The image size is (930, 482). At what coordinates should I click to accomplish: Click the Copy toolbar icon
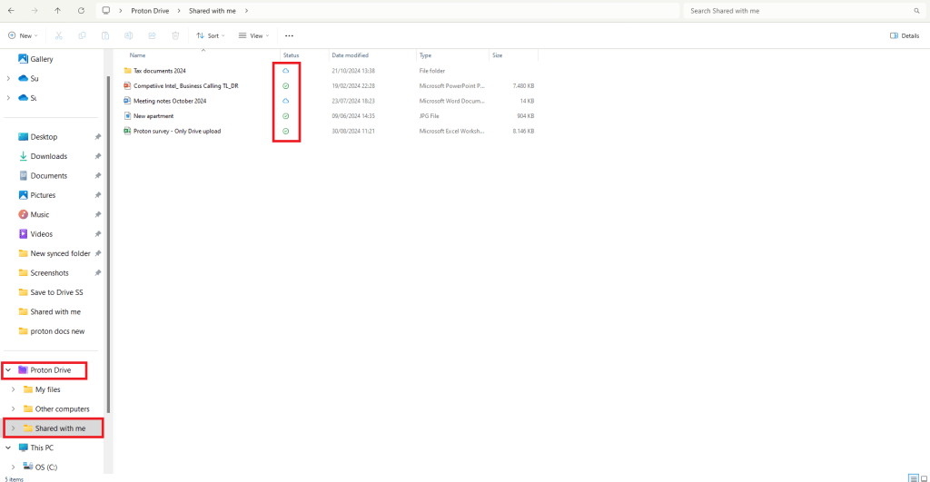click(82, 35)
